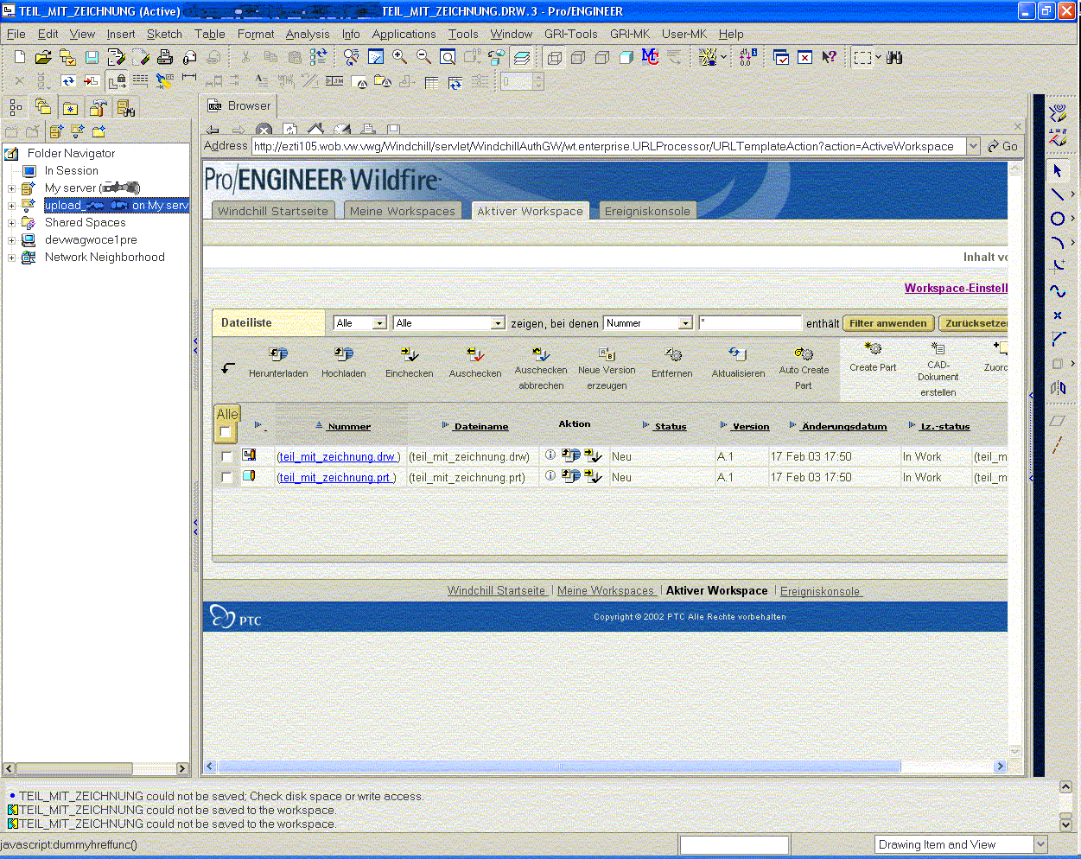The height and width of the screenshot is (859, 1081).
Task: Click the Einchecken action icon
Action: point(410,353)
